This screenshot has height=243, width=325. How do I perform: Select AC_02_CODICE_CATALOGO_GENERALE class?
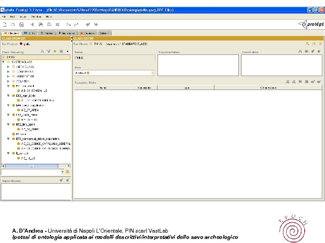click(x=46, y=144)
